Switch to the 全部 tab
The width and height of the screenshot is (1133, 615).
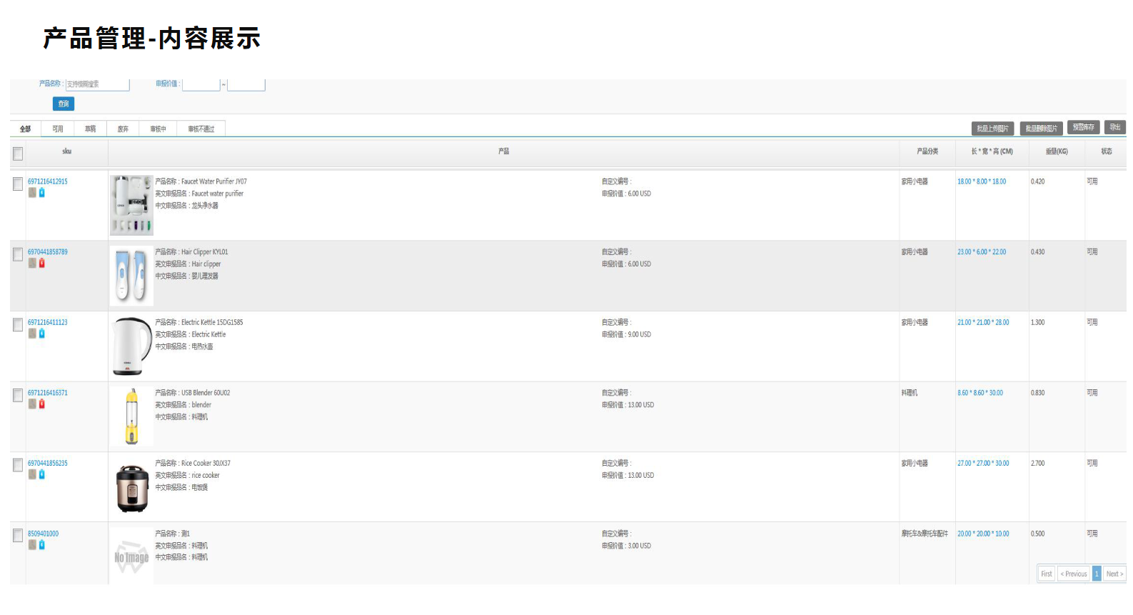coord(26,129)
